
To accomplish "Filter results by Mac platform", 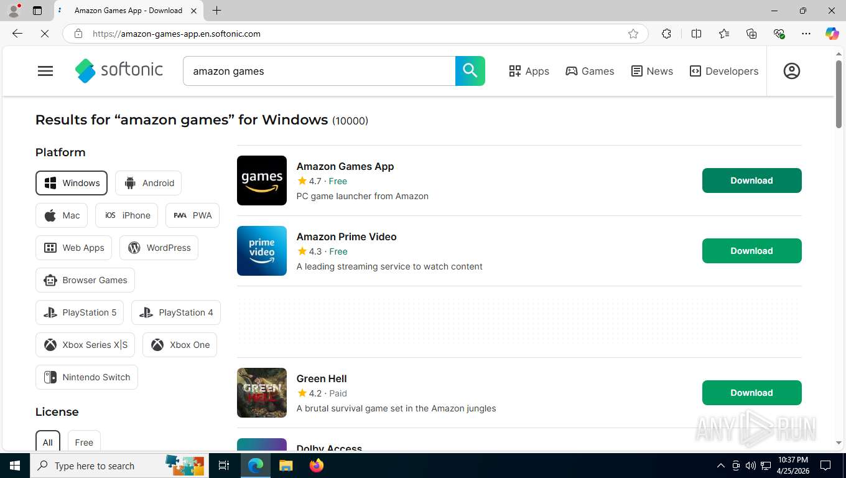I will coord(62,215).
